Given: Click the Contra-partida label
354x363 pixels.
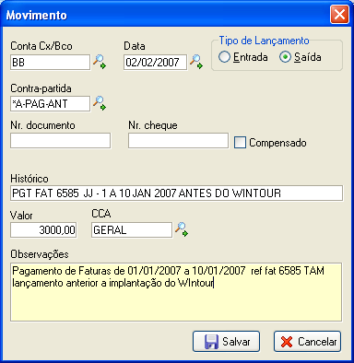Looking at the screenshot, I should (x=41, y=88).
